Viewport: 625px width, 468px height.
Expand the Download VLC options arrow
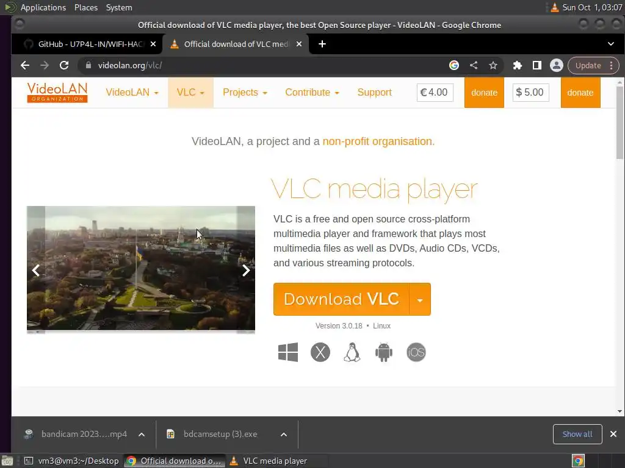point(420,299)
